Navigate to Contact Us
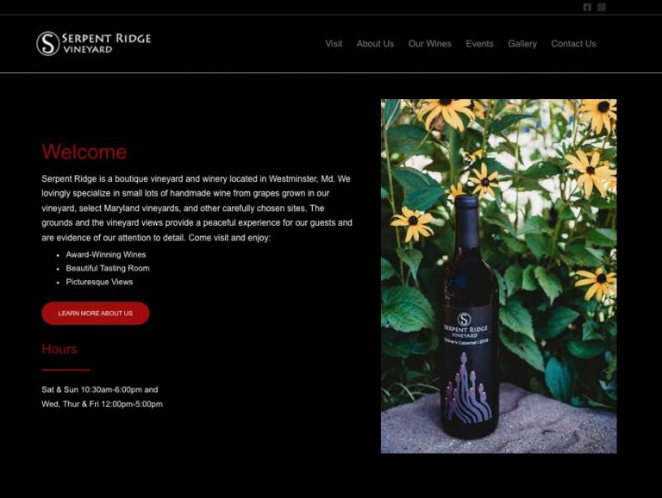The height and width of the screenshot is (498, 662). (573, 44)
